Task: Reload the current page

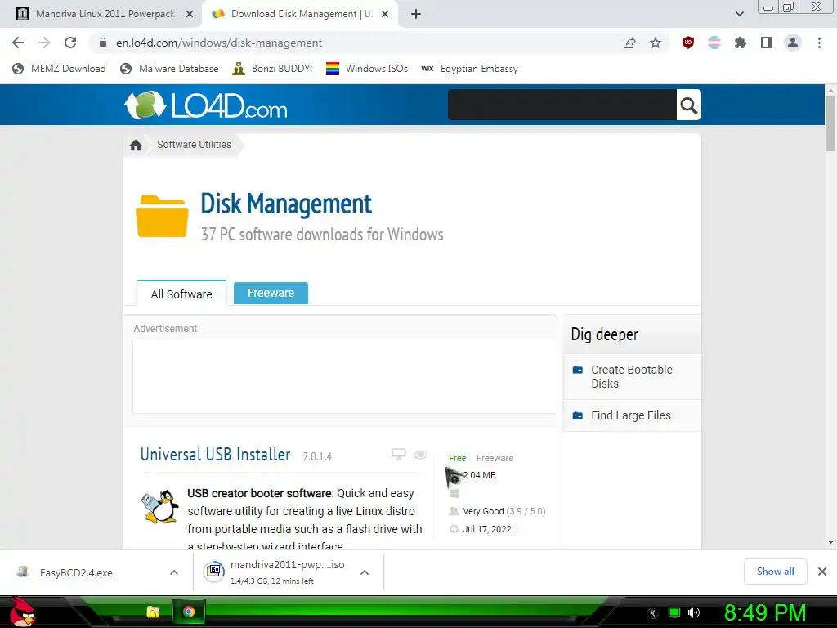Action: (70, 43)
